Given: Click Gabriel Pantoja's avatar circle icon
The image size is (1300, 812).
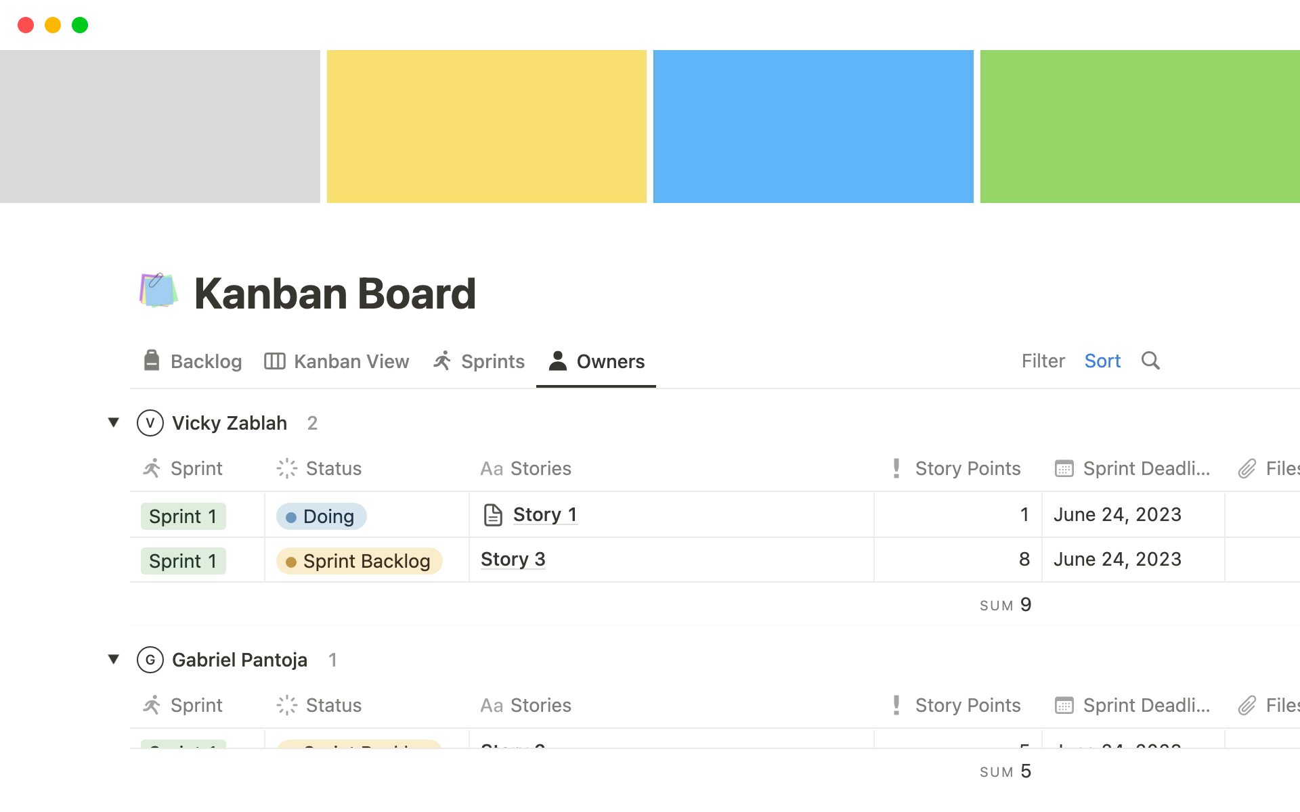Looking at the screenshot, I should click(x=150, y=660).
